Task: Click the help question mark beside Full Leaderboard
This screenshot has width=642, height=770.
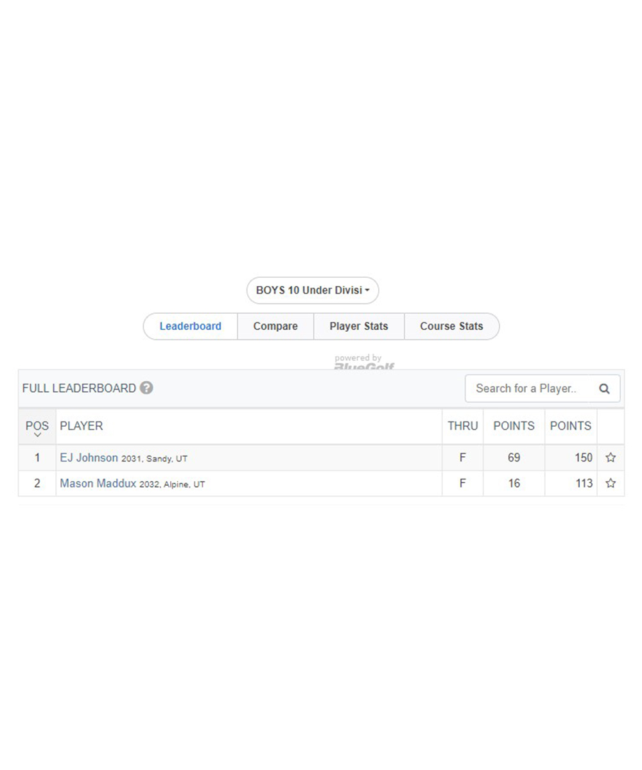Action: pyautogui.click(x=146, y=388)
